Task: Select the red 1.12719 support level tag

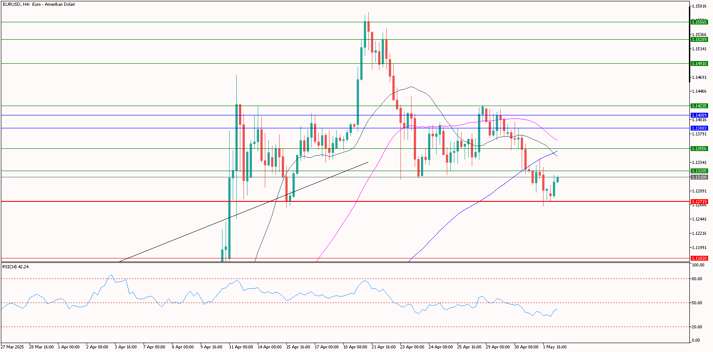Action: click(x=699, y=201)
